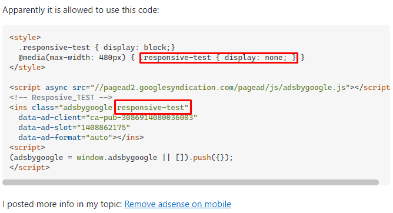This screenshot has height=213, width=393.
Task: Click the opening <script> tag line below ins
Action: [27, 148]
